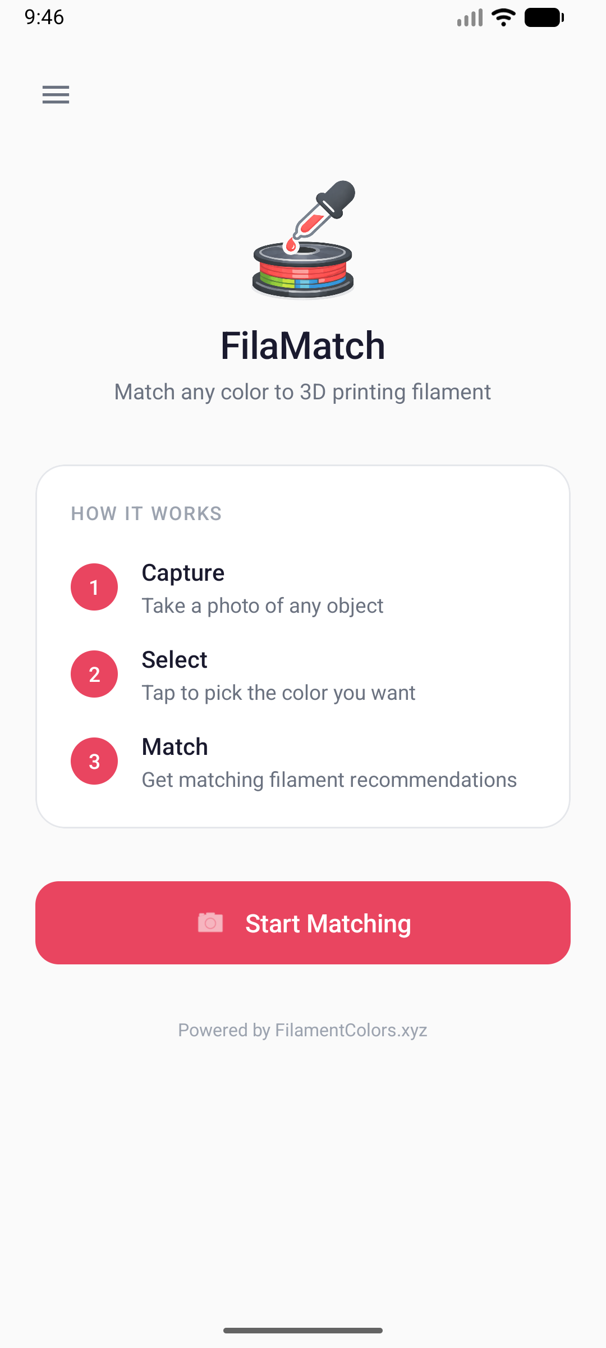The image size is (606, 1348).
Task: Select the step 1 numbered badge
Action: [94, 586]
